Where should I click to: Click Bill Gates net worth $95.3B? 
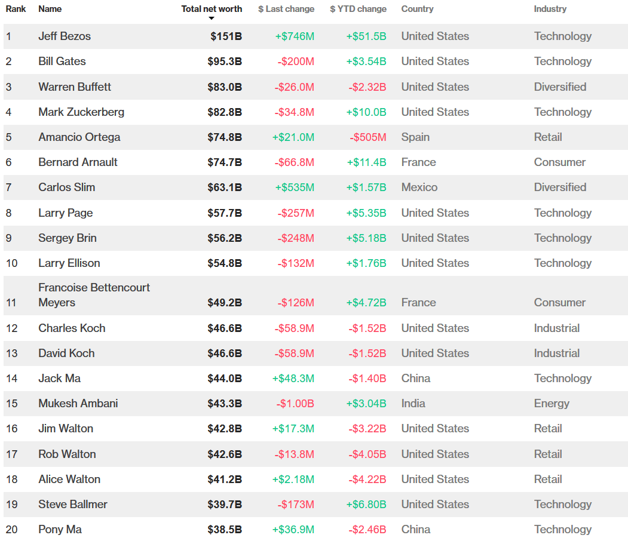pos(225,62)
